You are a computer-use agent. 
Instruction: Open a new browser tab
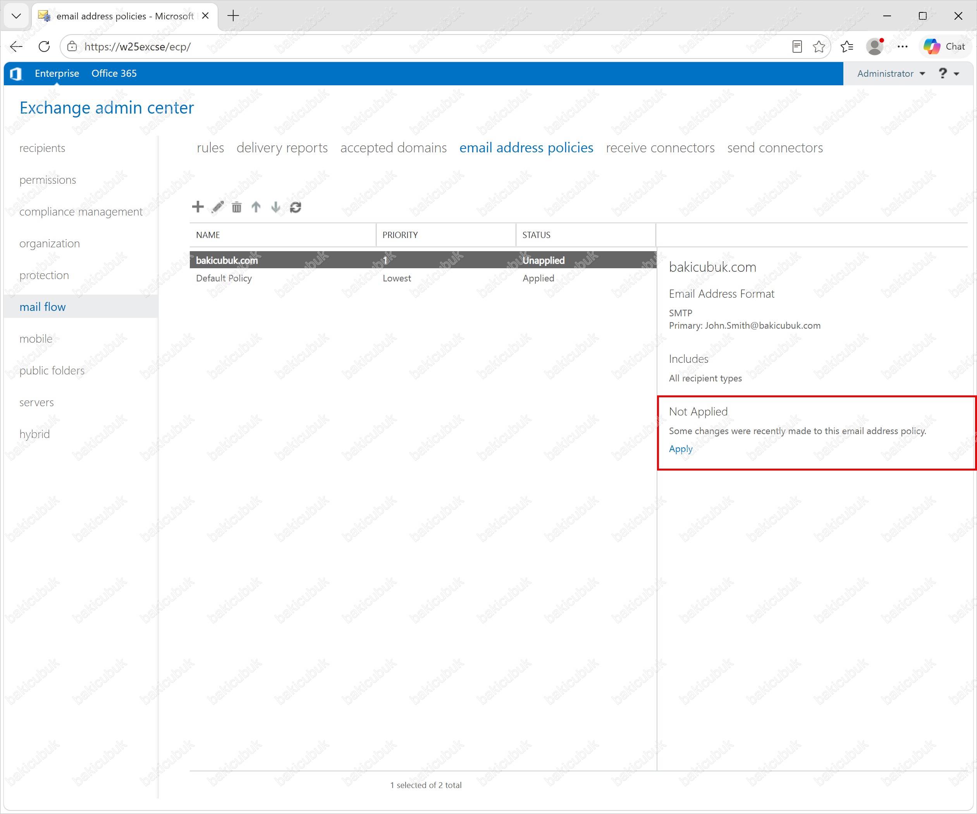[233, 16]
